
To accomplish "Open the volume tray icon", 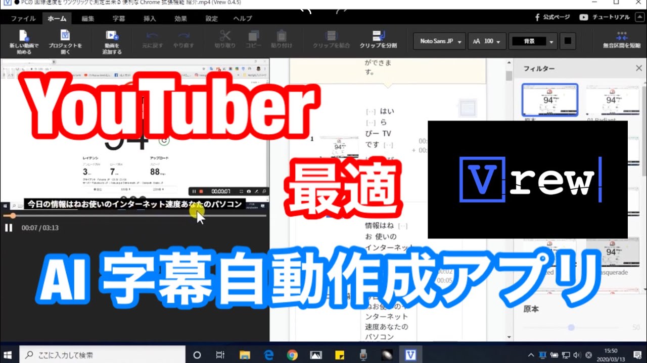I will 577,355.
